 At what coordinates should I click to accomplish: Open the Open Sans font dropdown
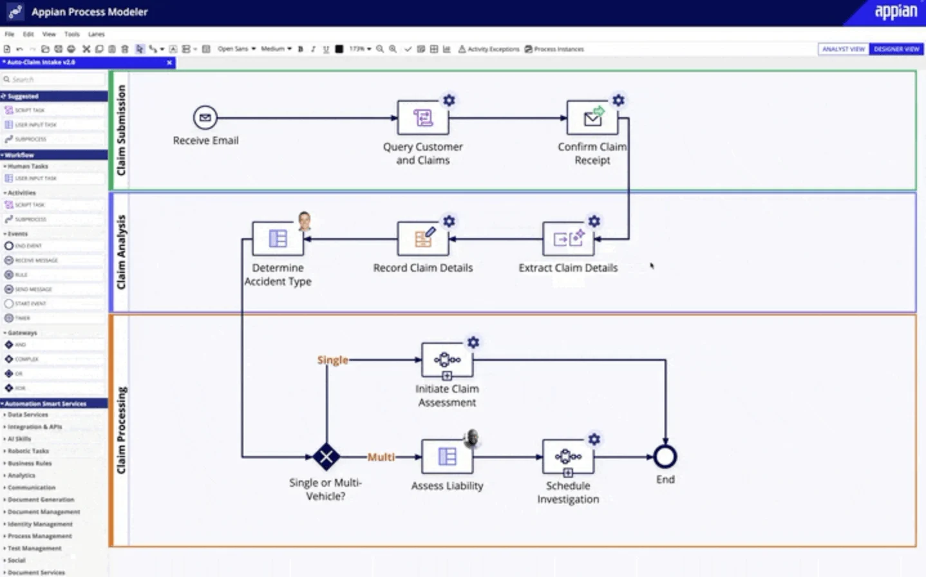pyautogui.click(x=236, y=49)
